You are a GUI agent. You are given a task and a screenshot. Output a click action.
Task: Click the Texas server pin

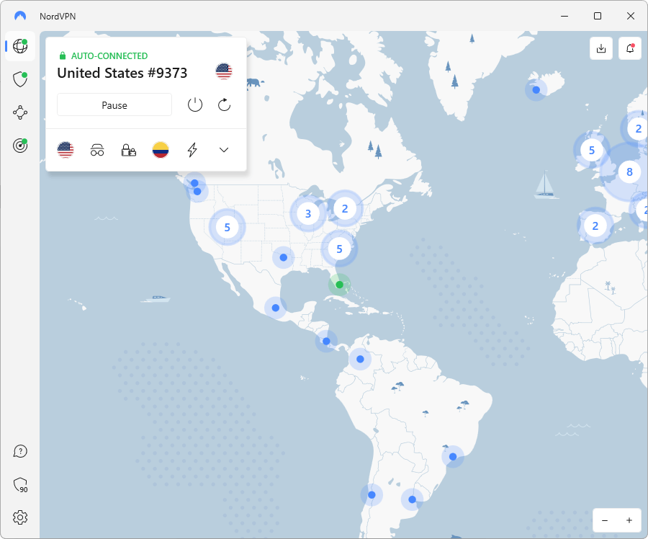[284, 257]
